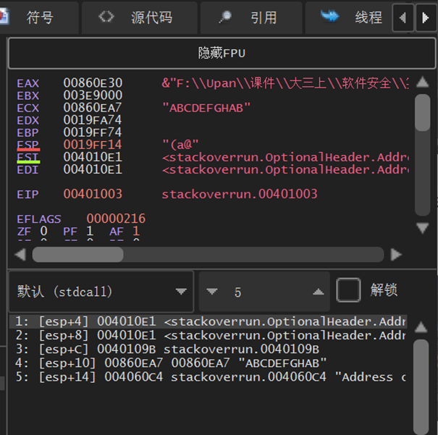
Task: Select argument row 5: [esp+14] 004060C4
Action: (208, 377)
